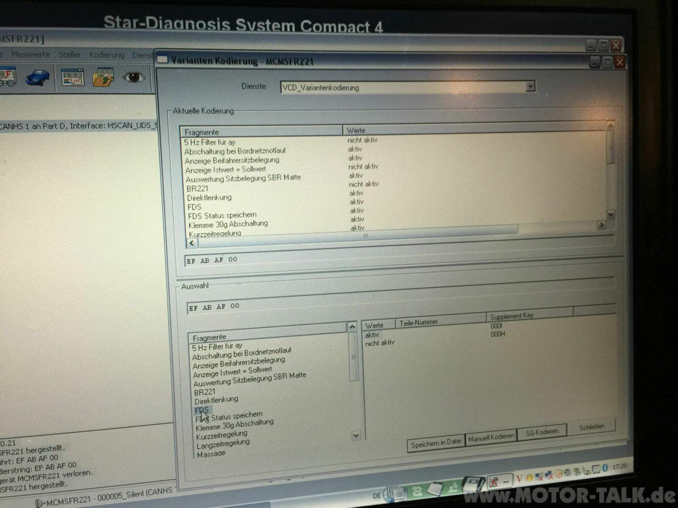Click the Supplement Key column header
Screen dimensions: 678x508
(x=529, y=315)
